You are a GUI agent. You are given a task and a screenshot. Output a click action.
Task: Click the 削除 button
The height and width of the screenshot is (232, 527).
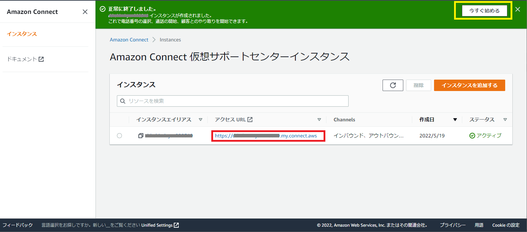tap(419, 85)
